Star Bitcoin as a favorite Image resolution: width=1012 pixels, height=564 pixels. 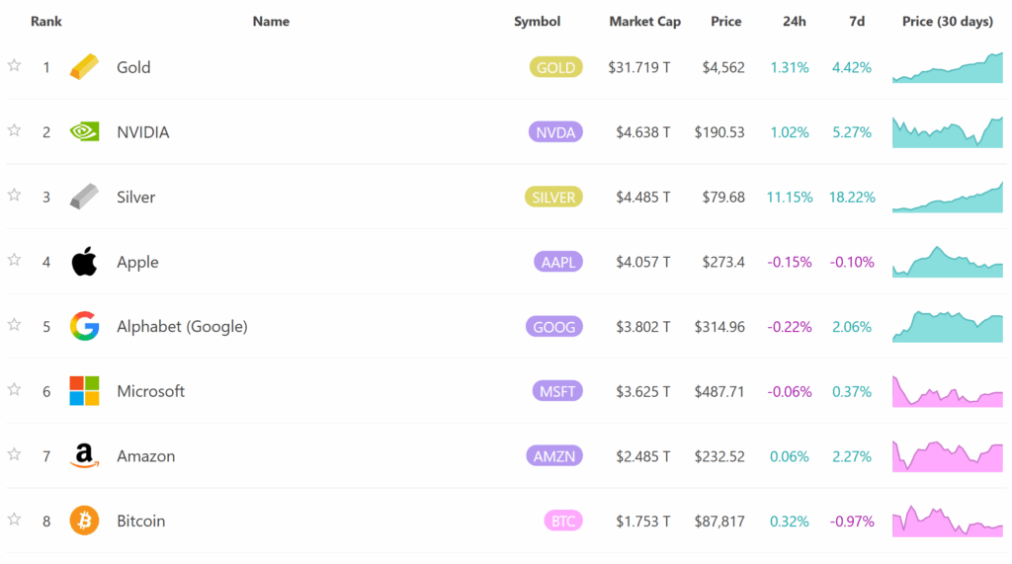click(x=14, y=519)
